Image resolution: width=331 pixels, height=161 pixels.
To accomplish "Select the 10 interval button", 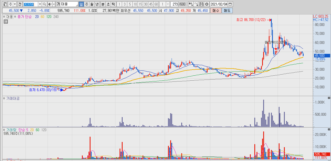I will click(135, 4).
